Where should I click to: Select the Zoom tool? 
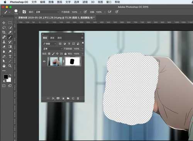[x=10, y=66]
